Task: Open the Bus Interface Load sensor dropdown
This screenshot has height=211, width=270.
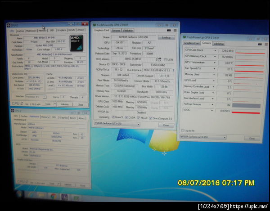Action: coord(213,99)
